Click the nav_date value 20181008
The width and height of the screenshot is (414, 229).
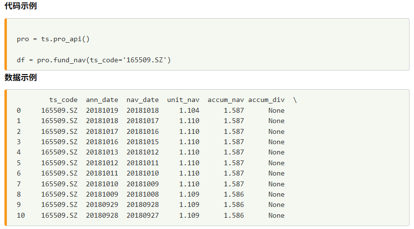point(142,194)
